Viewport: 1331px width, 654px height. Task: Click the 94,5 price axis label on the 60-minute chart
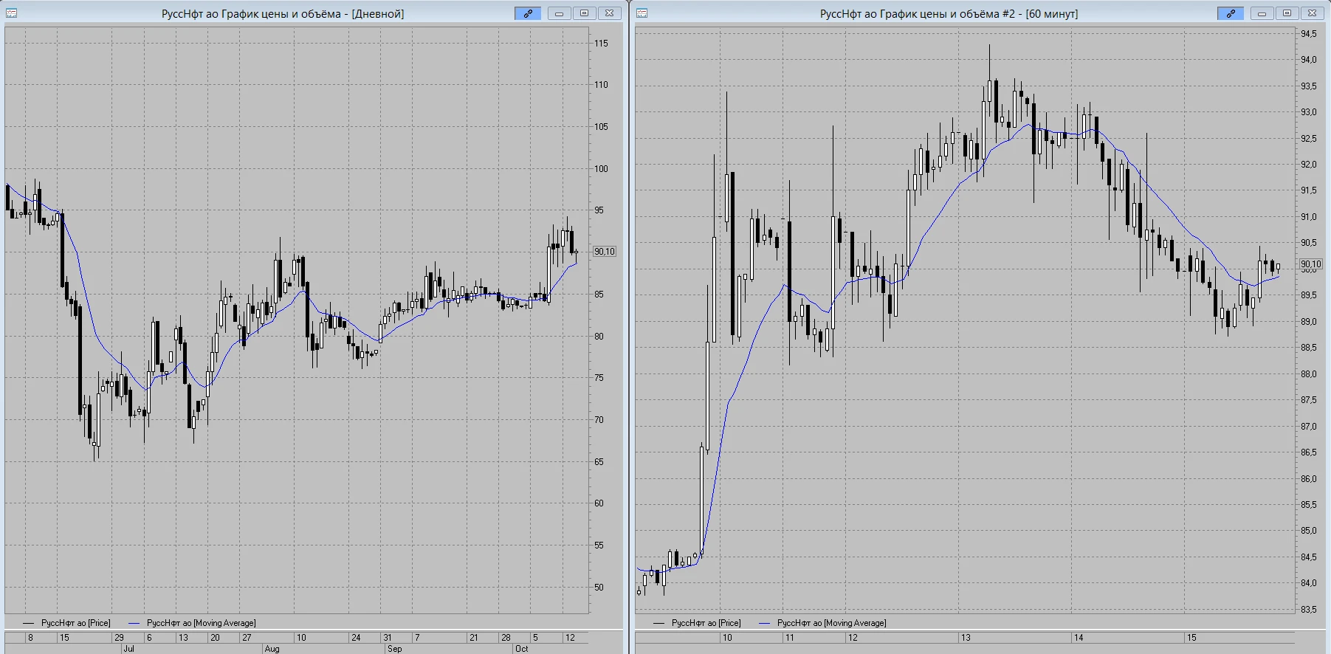[1308, 34]
